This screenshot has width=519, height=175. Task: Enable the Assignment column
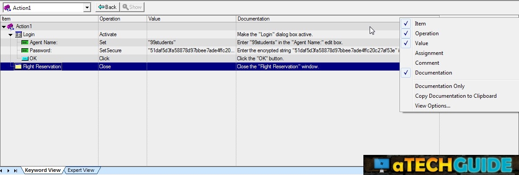(429, 53)
